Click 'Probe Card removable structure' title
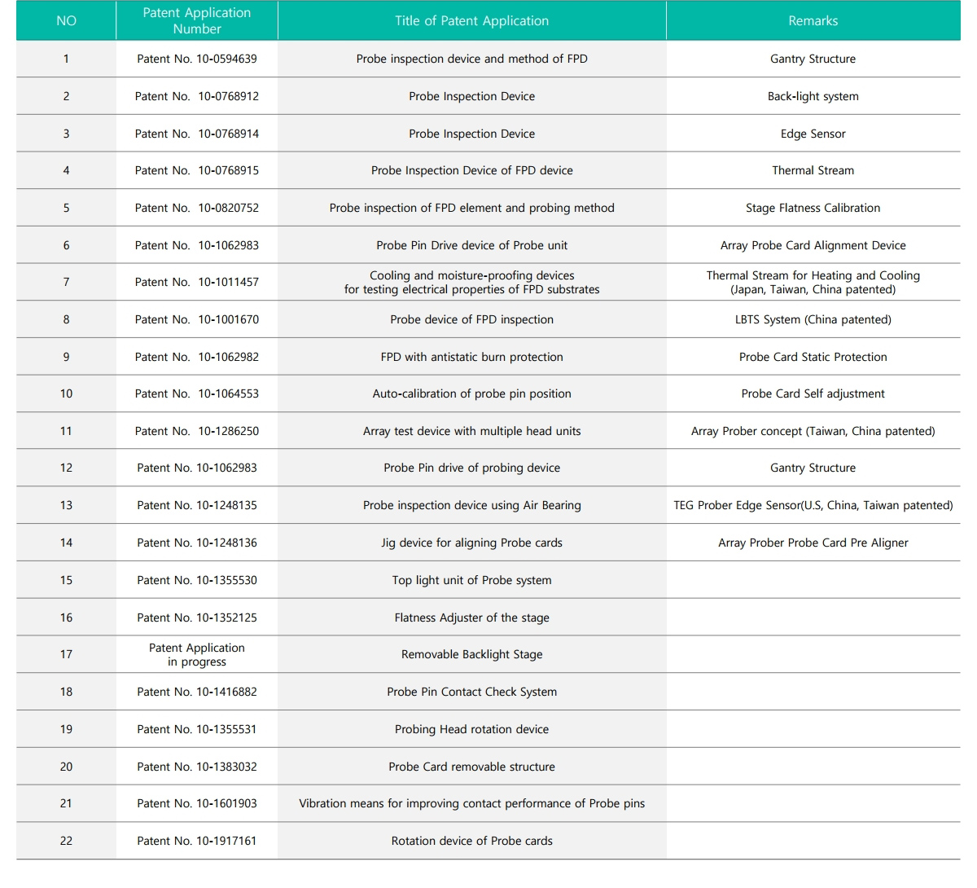Image resolution: width=977 pixels, height=888 pixels. (471, 767)
